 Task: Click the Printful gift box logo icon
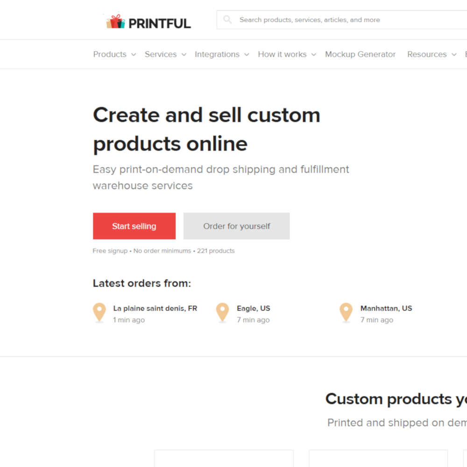(115, 22)
